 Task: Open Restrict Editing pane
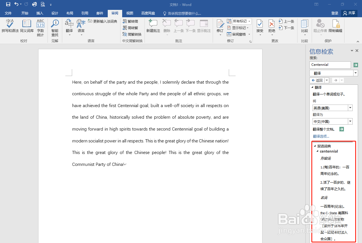335,26
